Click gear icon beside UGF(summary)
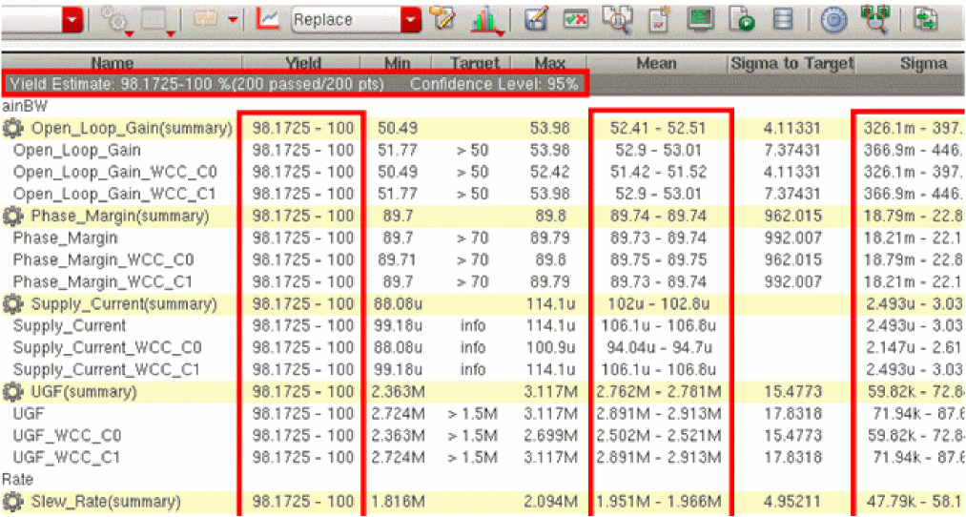 pos(13,392)
